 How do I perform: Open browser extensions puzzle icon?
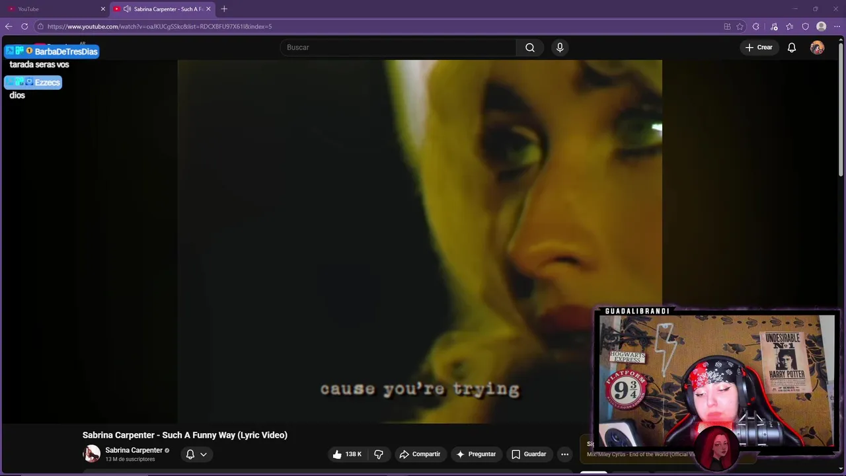point(756,26)
